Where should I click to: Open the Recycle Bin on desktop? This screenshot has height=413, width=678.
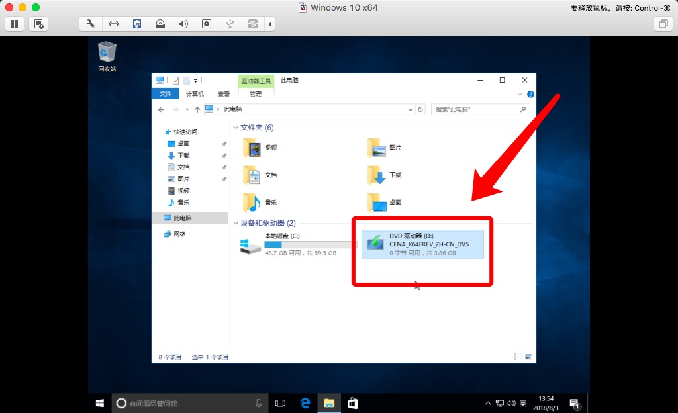coord(107,56)
